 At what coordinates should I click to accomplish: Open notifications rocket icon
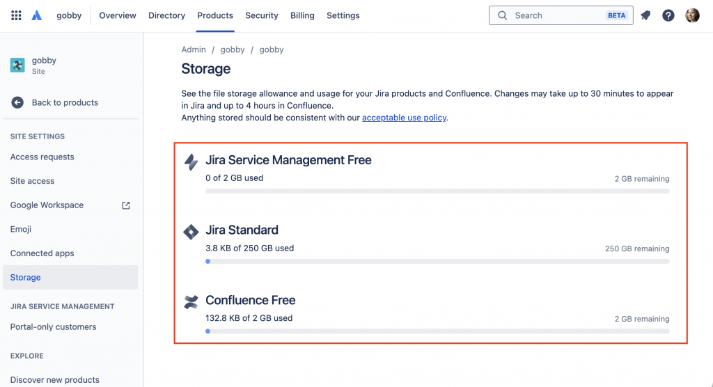645,15
